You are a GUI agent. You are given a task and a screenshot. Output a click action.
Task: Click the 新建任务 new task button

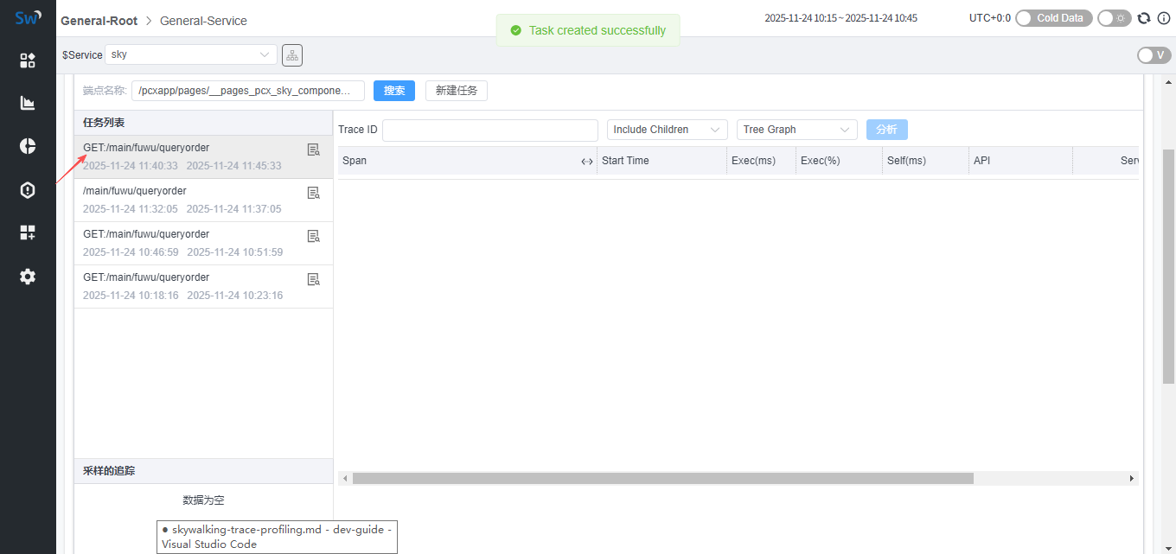click(456, 91)
